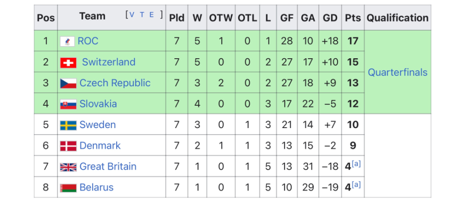Open the Great Britain team link
This screenshot has width=465, height=204.
point(108,167)
